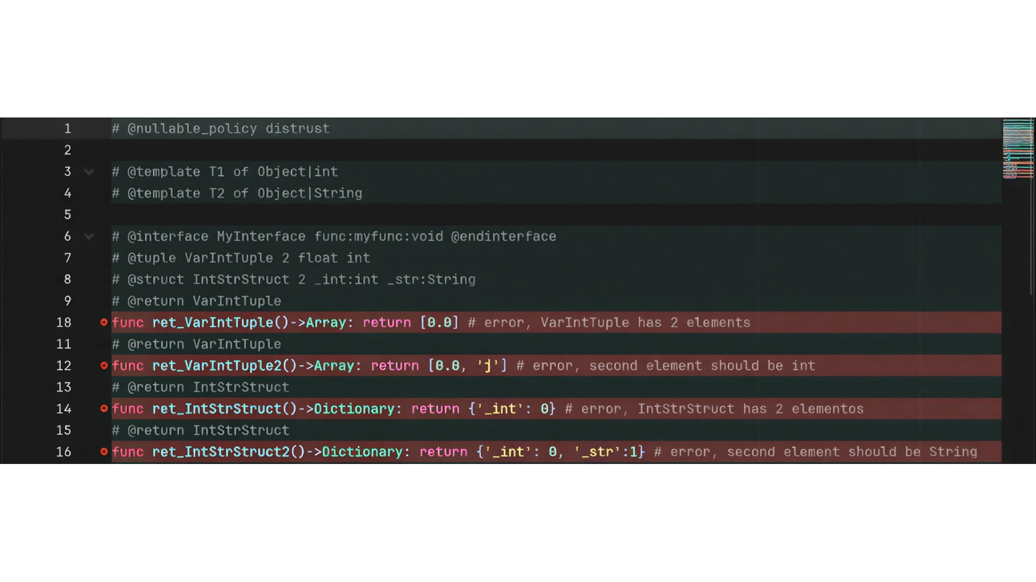Click function name ret_VarIntTuple
This screenshot has height=582, width=1036.
coord(213,322)
